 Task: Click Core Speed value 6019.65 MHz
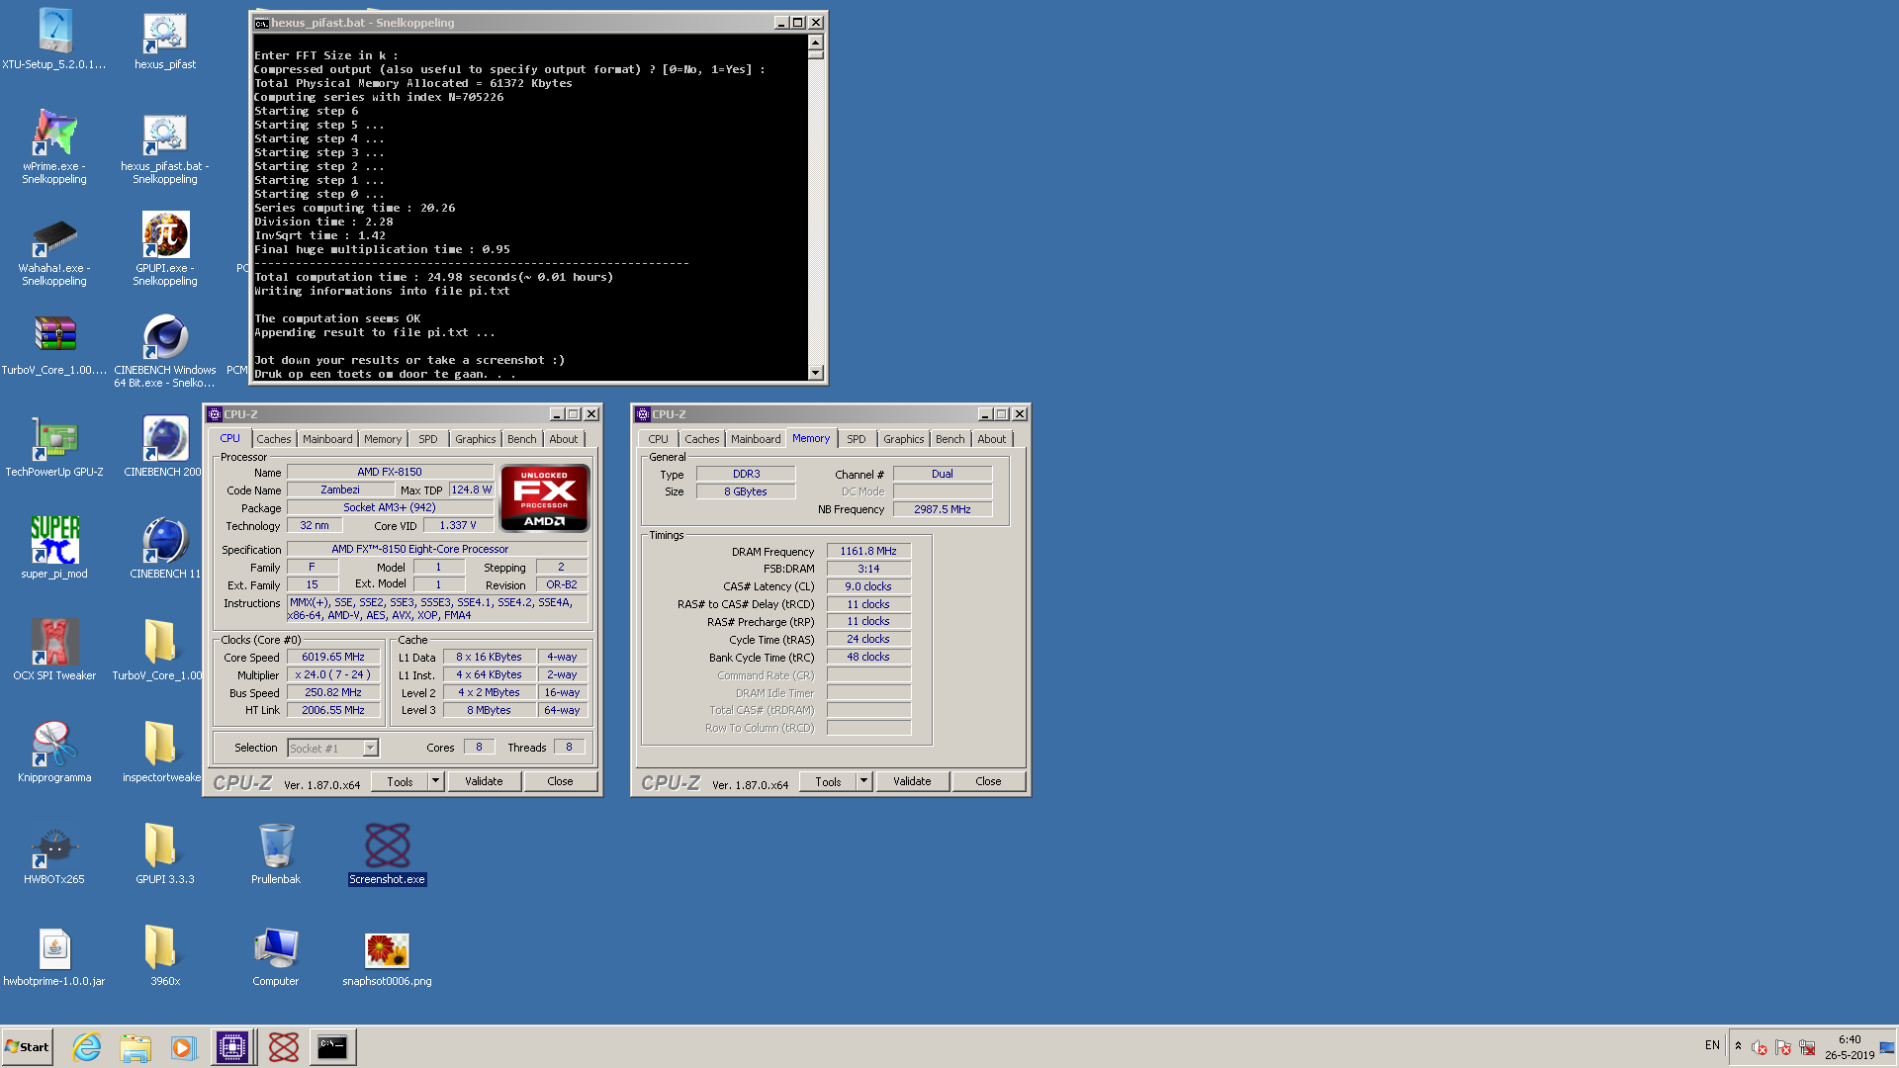pos(333,657)
